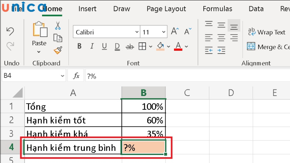Select the Format Painter brush

coord(58,50)
